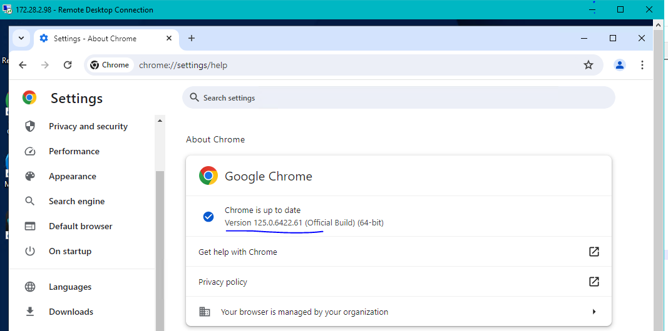Click the About Chrome heading
Image resolution: width=668 pixels, height=331 pixels.
pyautogui.click(x=215, y=139)
